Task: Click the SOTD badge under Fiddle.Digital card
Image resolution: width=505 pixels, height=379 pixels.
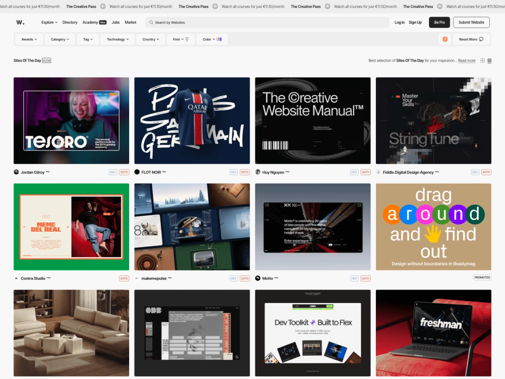Action: point(487,172)
